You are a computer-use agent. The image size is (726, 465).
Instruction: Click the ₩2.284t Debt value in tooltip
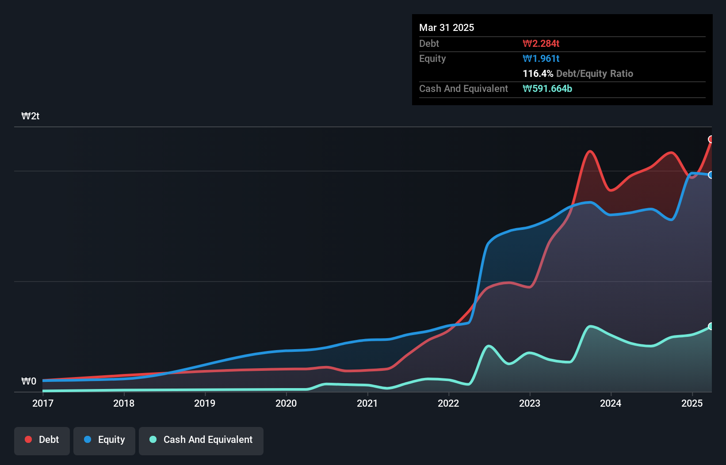pyautogui.click(x=540, y=43)
